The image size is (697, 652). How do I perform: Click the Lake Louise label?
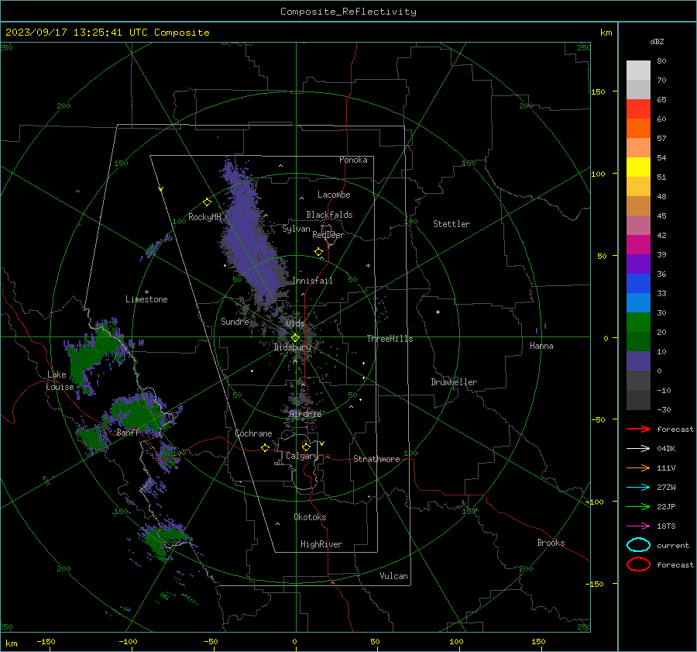(60, 381)
